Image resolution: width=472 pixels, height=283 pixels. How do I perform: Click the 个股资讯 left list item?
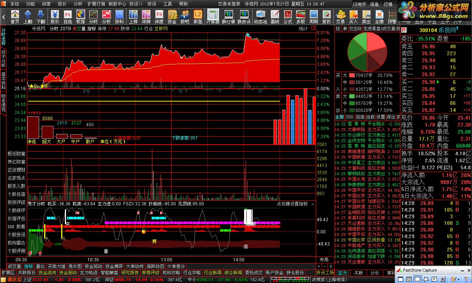[x=17, y=234]
